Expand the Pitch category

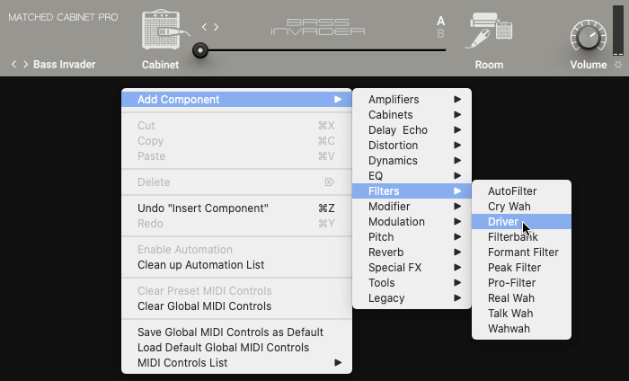(412, 236)
